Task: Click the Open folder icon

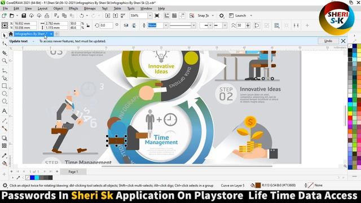Action: click(x=12, y=16)
